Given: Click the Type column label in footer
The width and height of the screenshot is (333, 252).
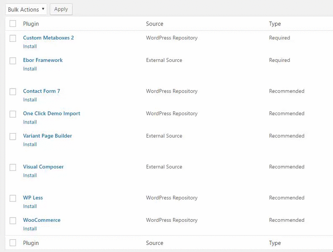Looking at the screenshot, I should pos(275,243).
